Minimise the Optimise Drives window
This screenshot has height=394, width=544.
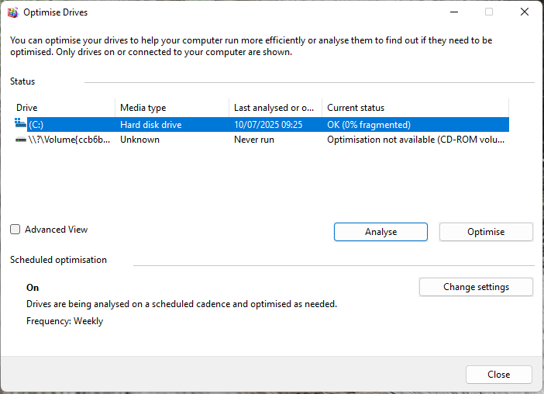click(453, 12)
